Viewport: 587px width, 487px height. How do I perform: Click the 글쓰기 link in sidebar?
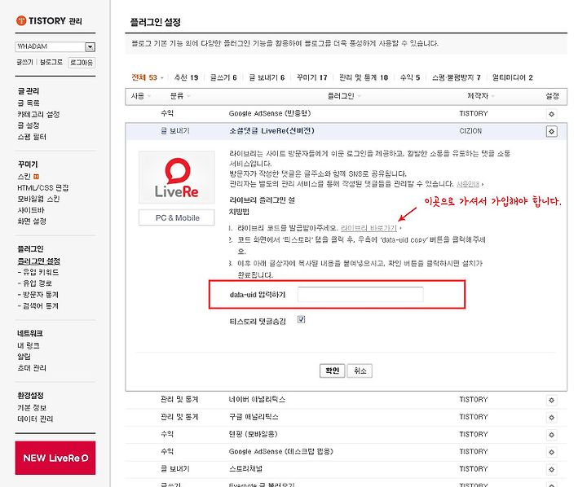24,62
